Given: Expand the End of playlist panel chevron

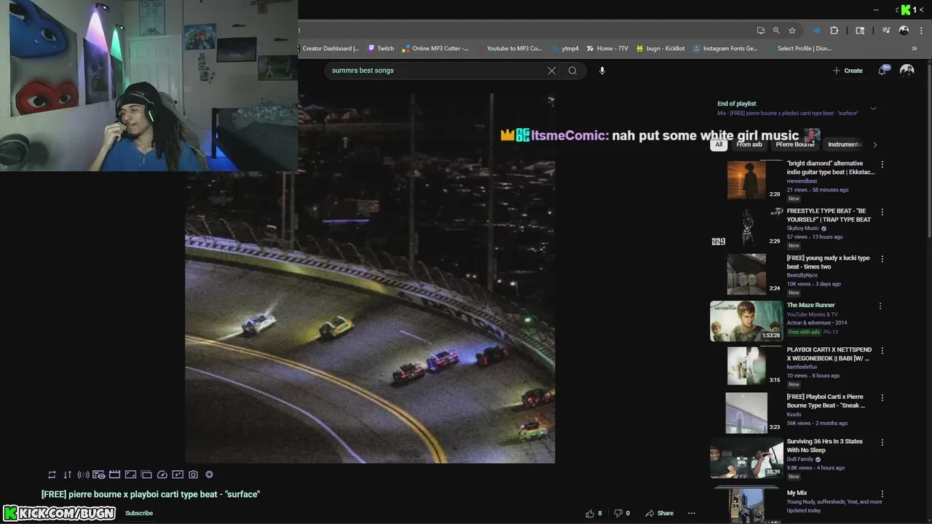Looking at the screenshot, I should point(873,108).
